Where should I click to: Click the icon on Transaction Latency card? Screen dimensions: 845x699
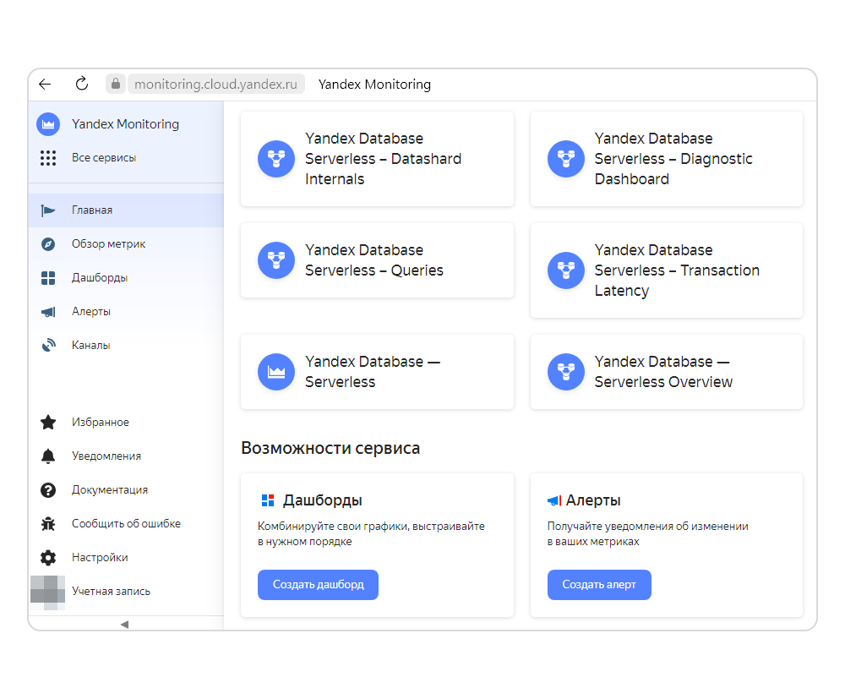pos(566,270)
